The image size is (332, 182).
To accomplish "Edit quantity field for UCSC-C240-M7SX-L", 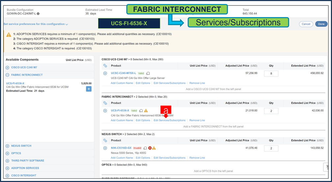I will point(271,74).
